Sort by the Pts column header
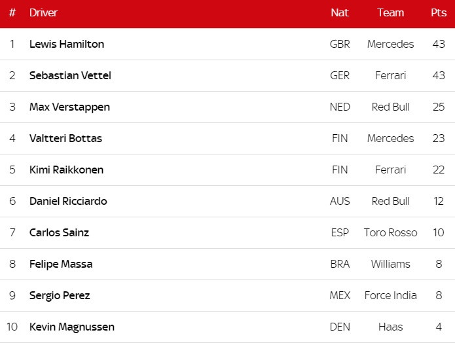Viewport: 455px width, 343px height. point(439,13)
